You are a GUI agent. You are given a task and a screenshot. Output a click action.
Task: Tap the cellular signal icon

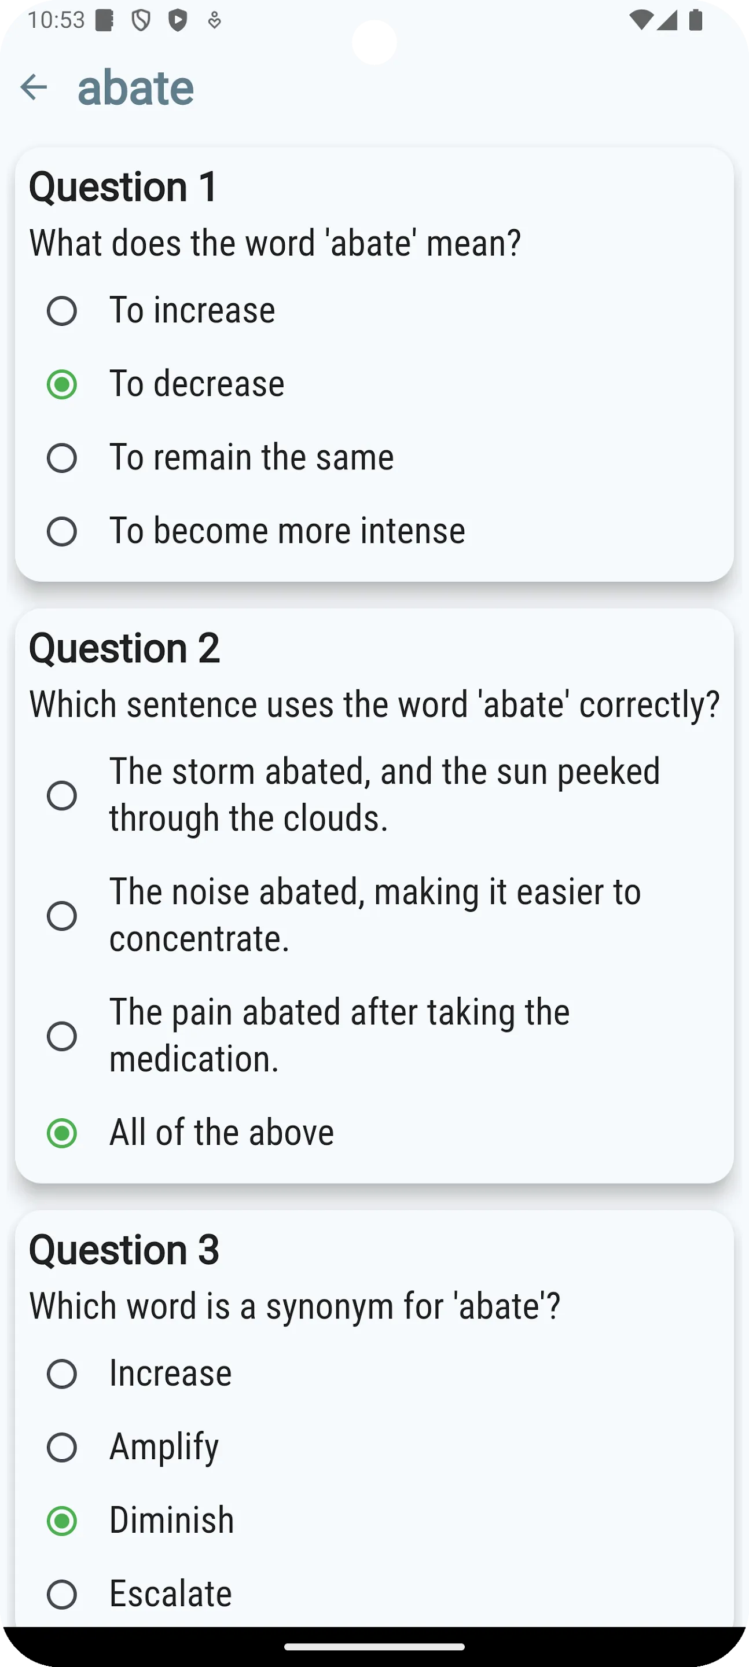(x=667, y=21)
